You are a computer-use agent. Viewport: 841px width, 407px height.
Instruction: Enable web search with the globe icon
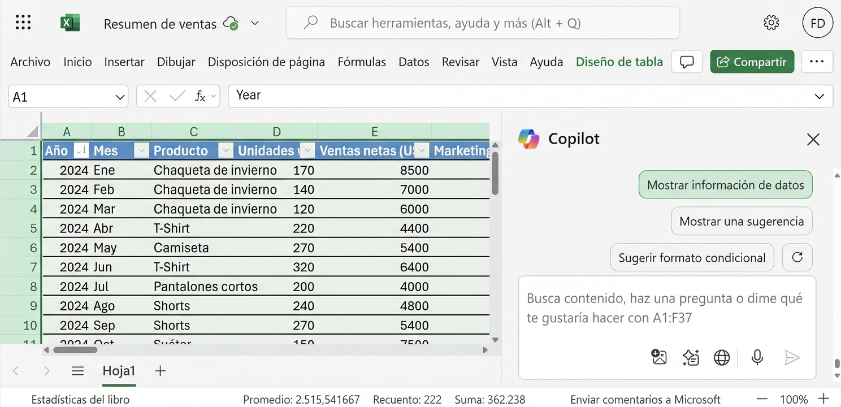pyautogui.click(x=722, y=357)
